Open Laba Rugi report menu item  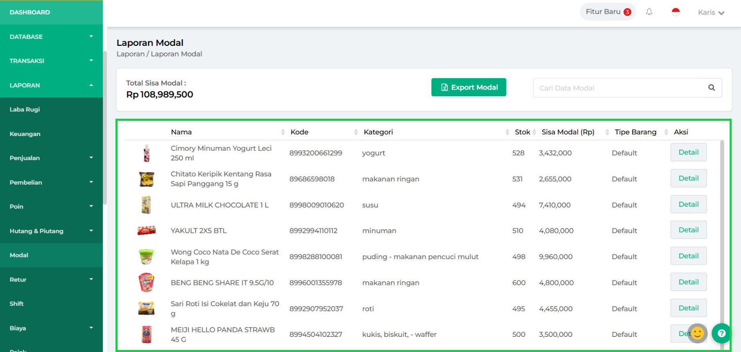pyautogui.click(x=25, y=109)
